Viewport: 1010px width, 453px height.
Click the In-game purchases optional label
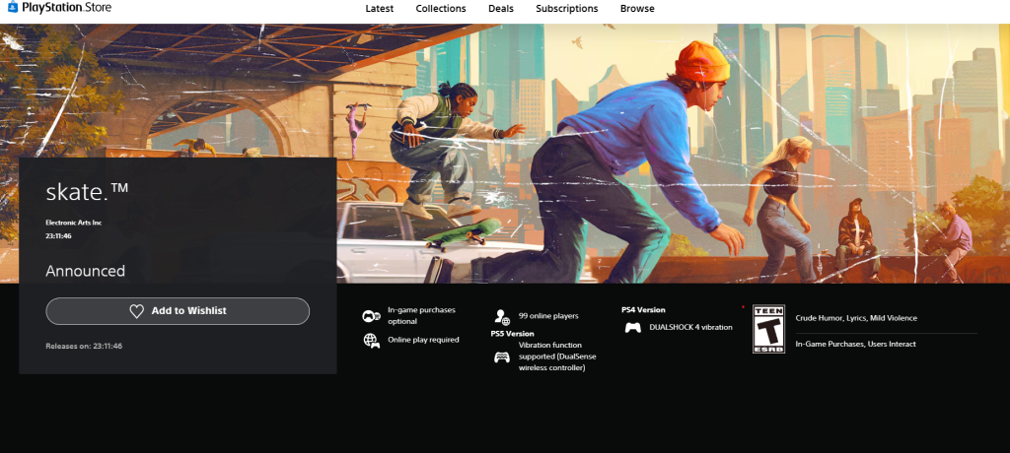pyautogui.click(x=421, y=315)
